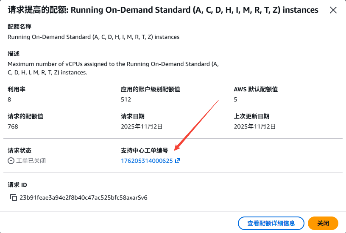Viewport: 346px width, 233px height.
Task: Click the 支持中心工单编号 label
Action: (x=145, y=150)
